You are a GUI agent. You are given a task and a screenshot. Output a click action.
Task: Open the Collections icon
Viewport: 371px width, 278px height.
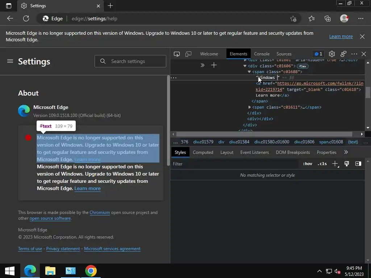[328, 18]
